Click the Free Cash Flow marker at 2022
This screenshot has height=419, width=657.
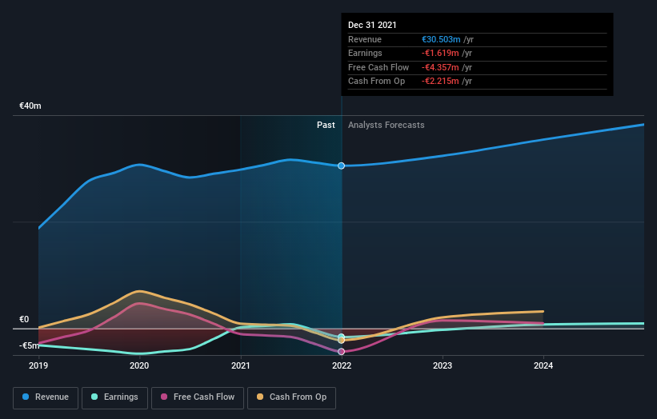[342, 352]
